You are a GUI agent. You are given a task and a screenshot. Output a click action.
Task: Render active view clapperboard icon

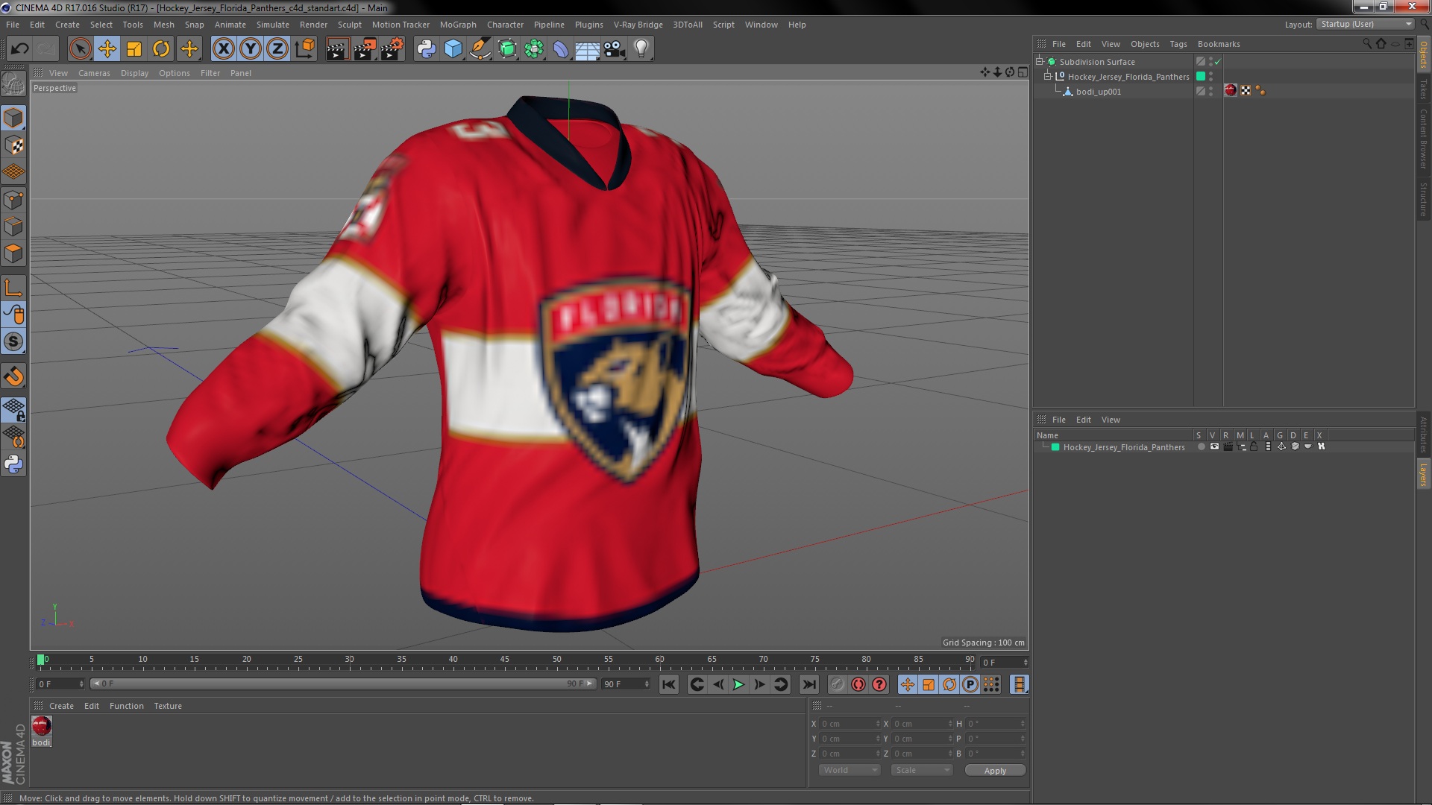click(337, 49)
